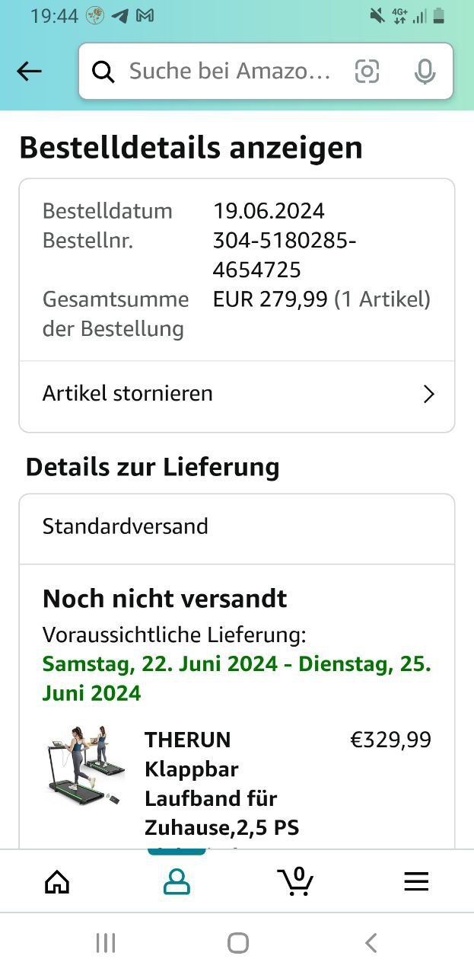The width and height of the screenshot is (474, 975).
Task: Tap the back arrow in header
Action: 29,71
